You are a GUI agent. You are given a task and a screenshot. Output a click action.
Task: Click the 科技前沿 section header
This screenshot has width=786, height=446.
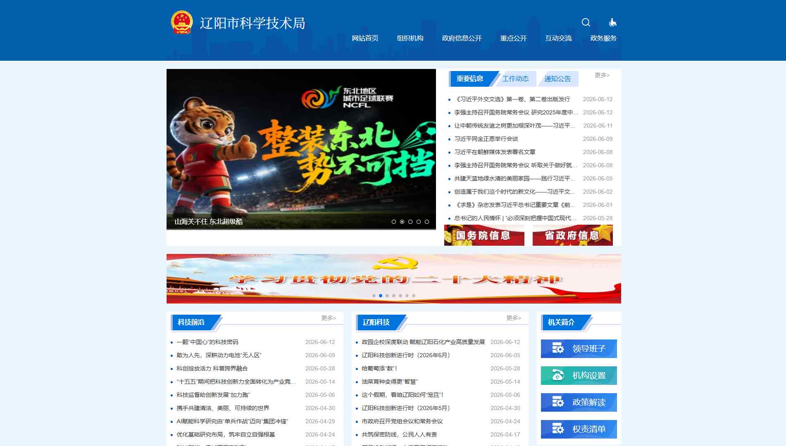(191, 322)
